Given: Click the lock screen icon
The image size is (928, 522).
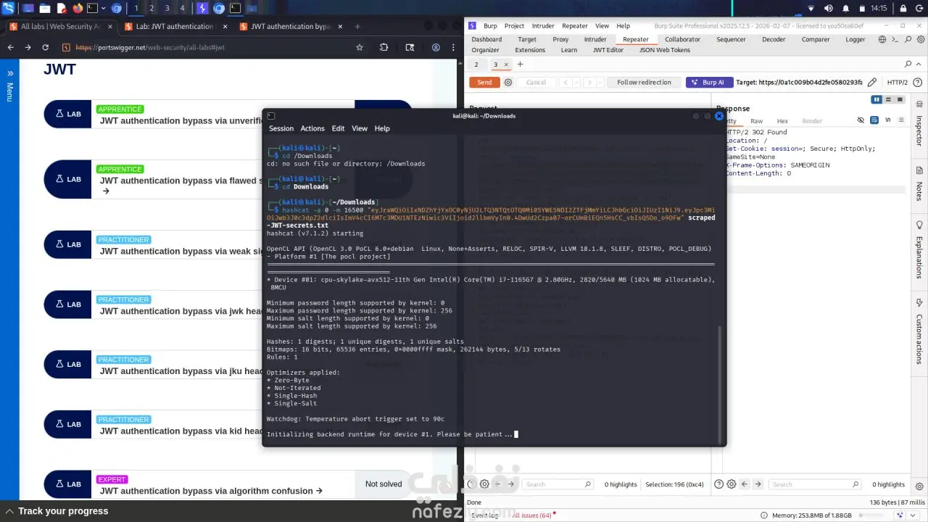Looking at the screenshot, I should (902, 9).
